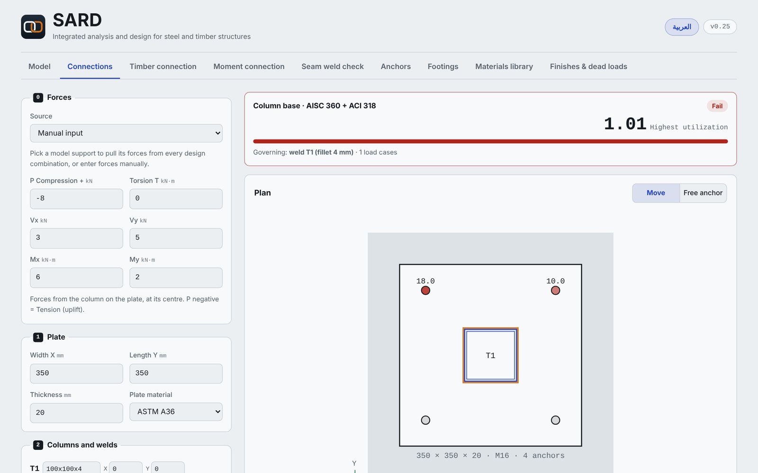Click the T1 column X offset field
This screenshot has width=758, height=473.
coord(126,468)
